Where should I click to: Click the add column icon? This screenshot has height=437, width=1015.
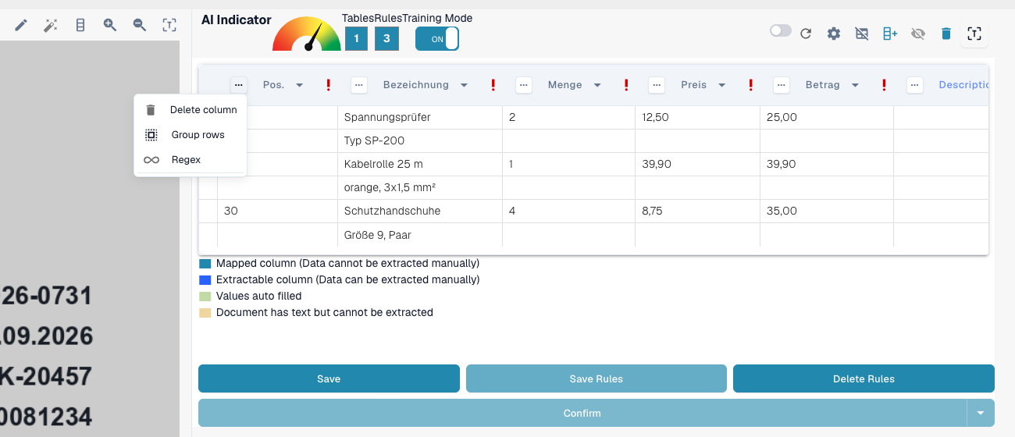point(890,34)
